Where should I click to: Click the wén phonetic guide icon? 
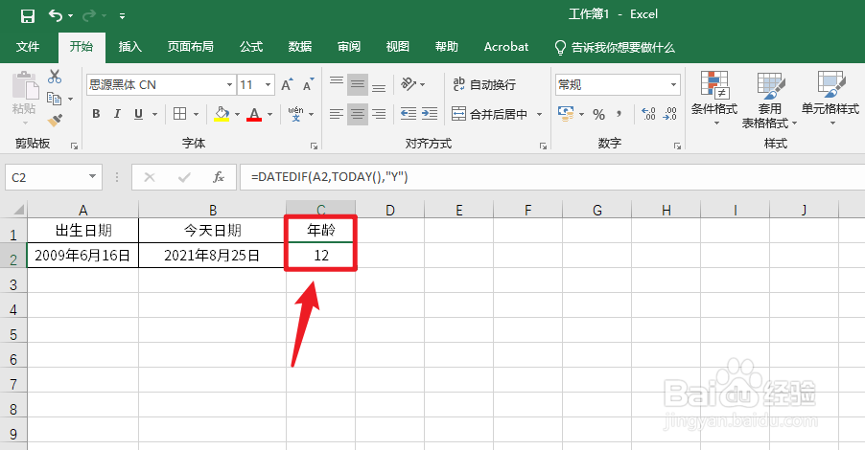(295, 114)
